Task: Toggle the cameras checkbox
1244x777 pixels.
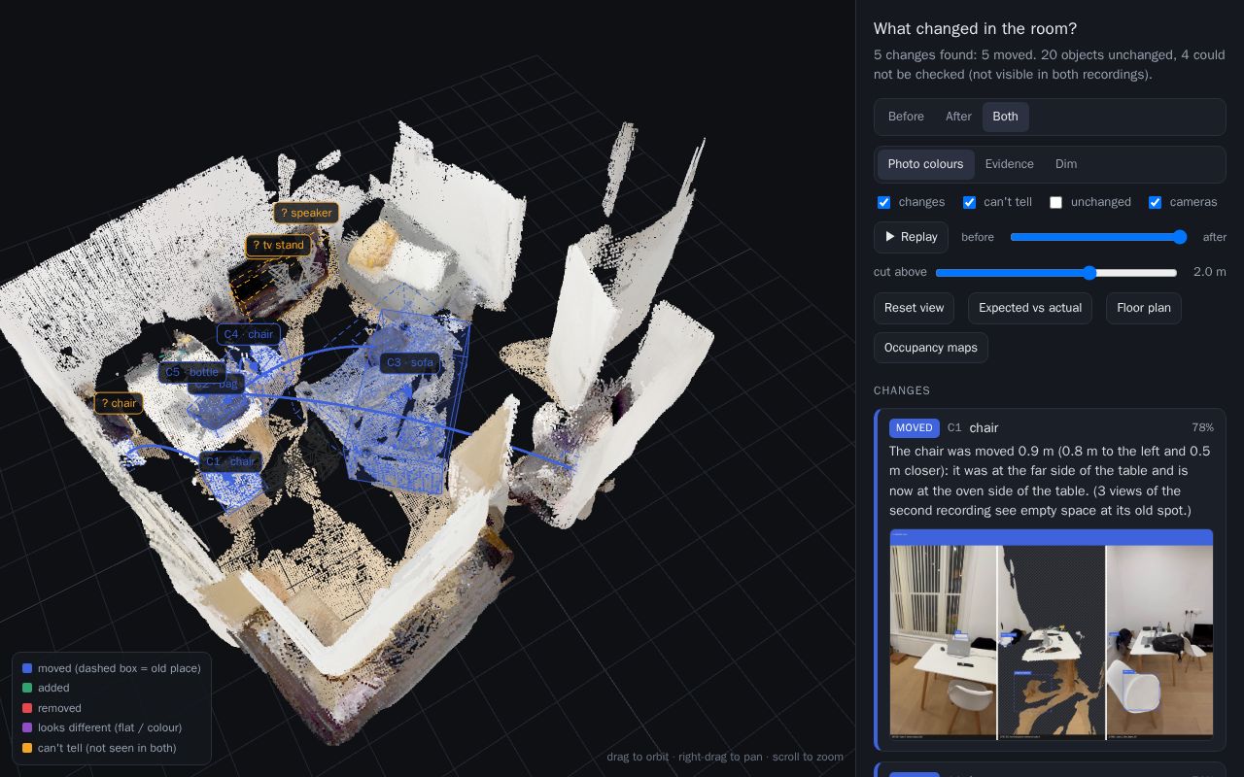Action: (1155, 202)
